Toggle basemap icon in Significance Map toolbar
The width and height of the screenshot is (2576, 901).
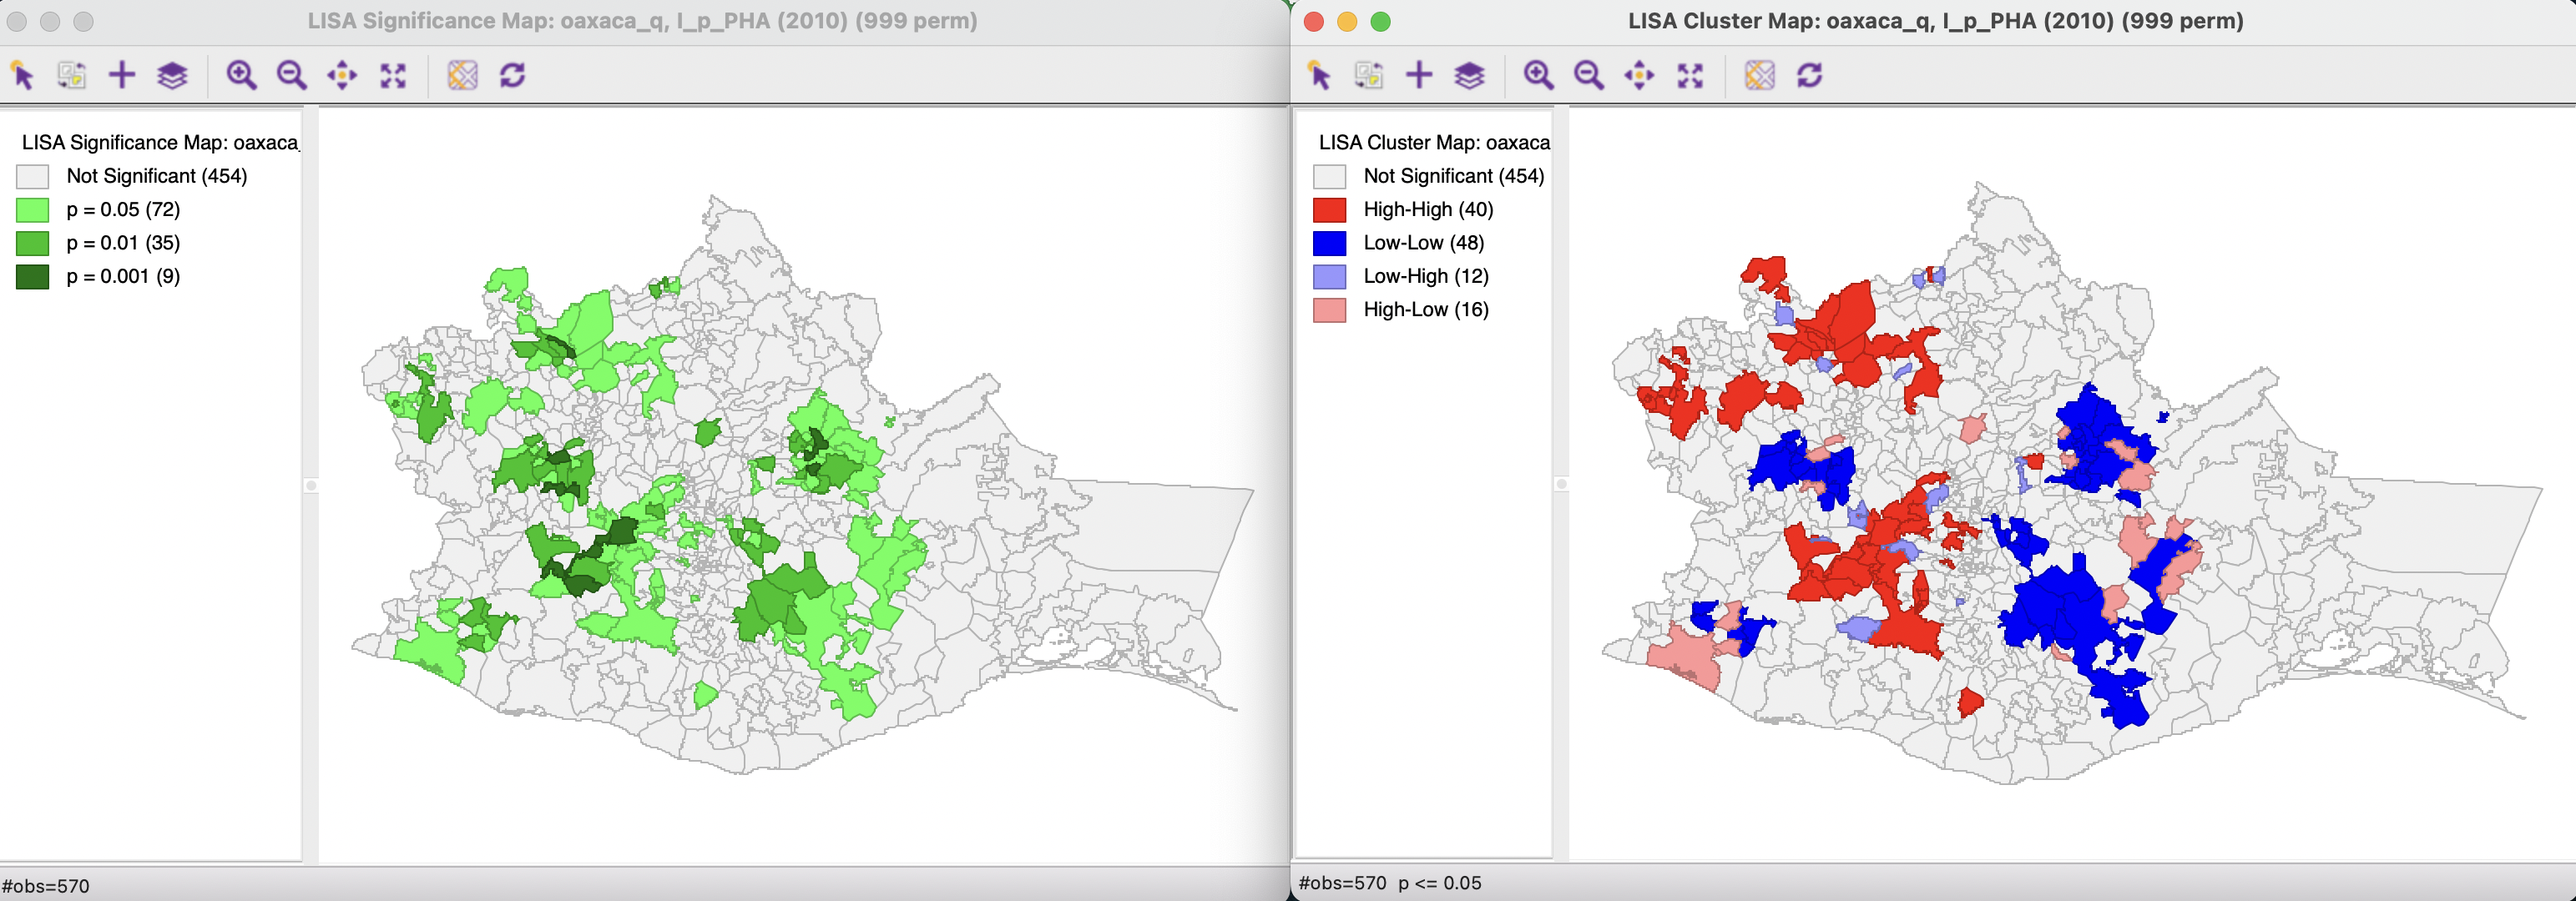pyautogui.click(x=462, y=75)
